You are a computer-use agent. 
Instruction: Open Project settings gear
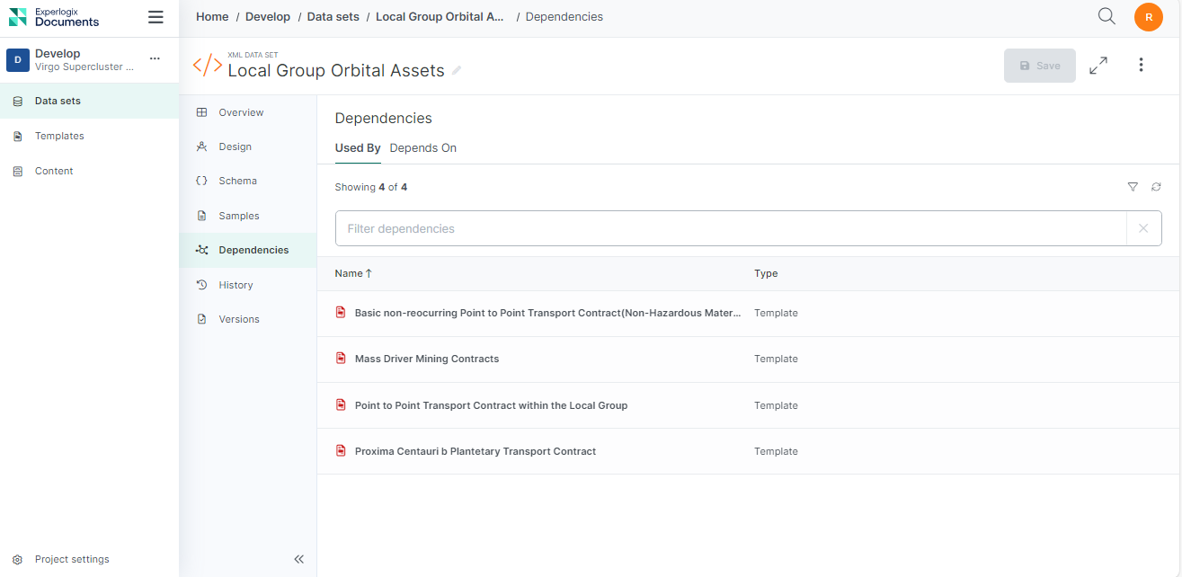coord(71,559)
